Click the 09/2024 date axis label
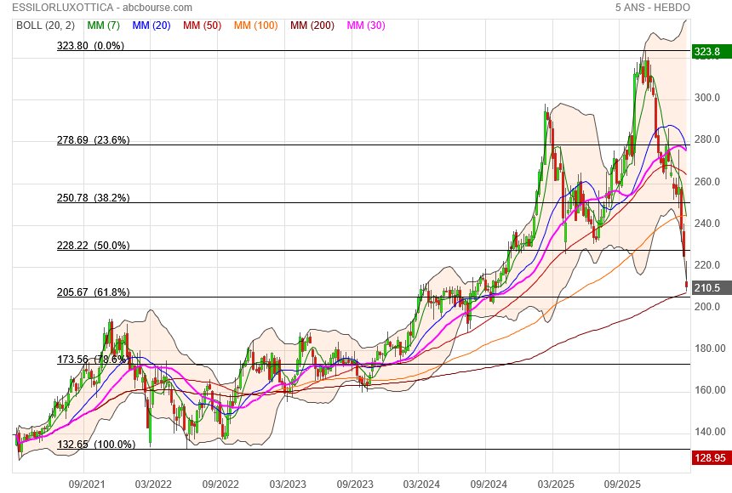This screenshot has width=732, height=493. [x=489, y=484]
